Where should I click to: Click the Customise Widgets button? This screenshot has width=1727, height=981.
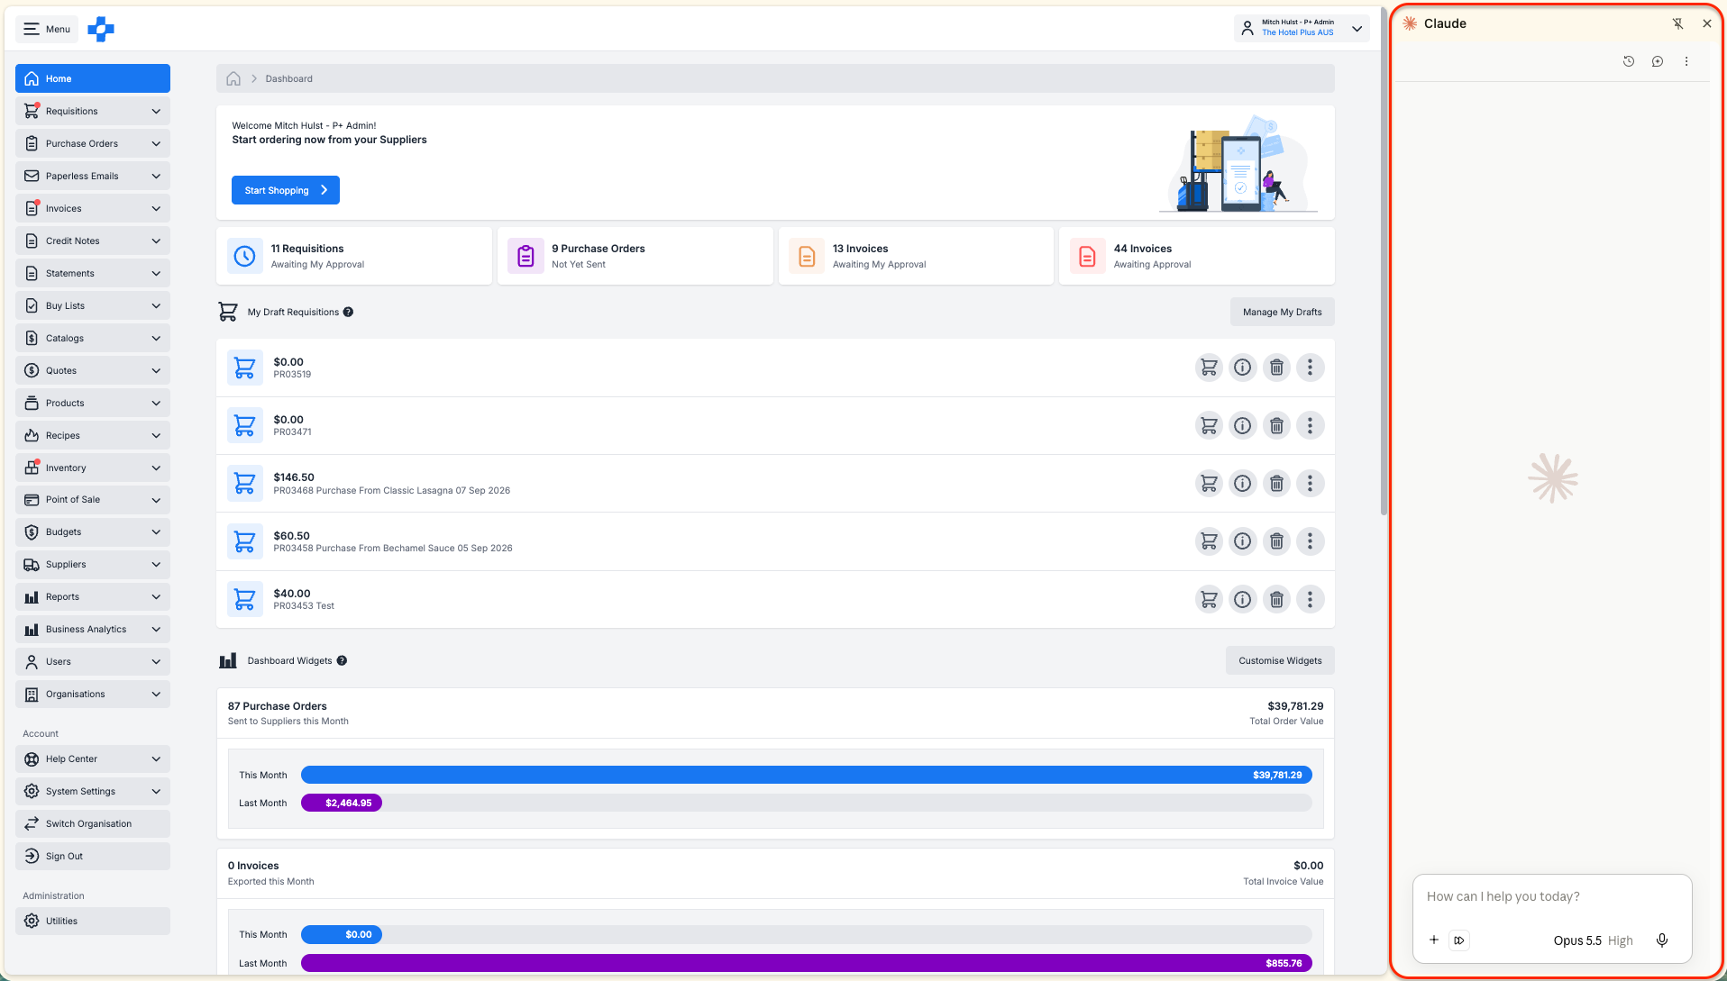click(1280, 660)
